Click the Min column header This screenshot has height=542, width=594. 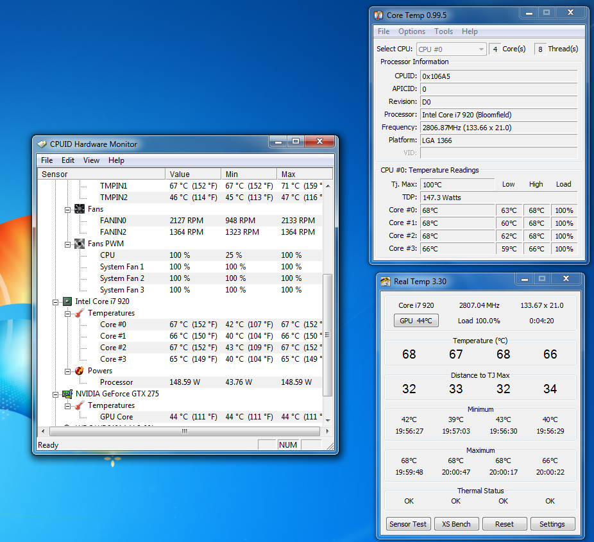pyautogui.click(x=249, y=174)
